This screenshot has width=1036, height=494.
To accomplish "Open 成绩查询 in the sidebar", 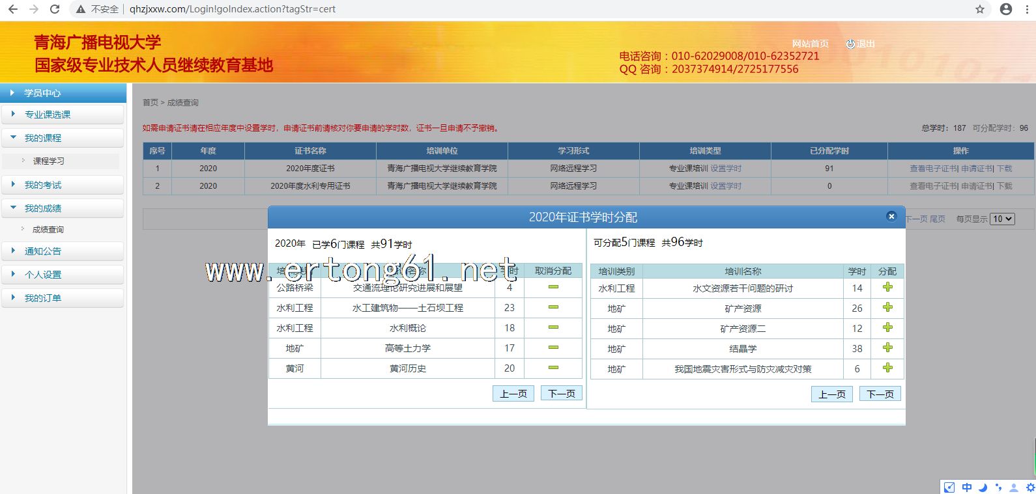I will point(48,230).
